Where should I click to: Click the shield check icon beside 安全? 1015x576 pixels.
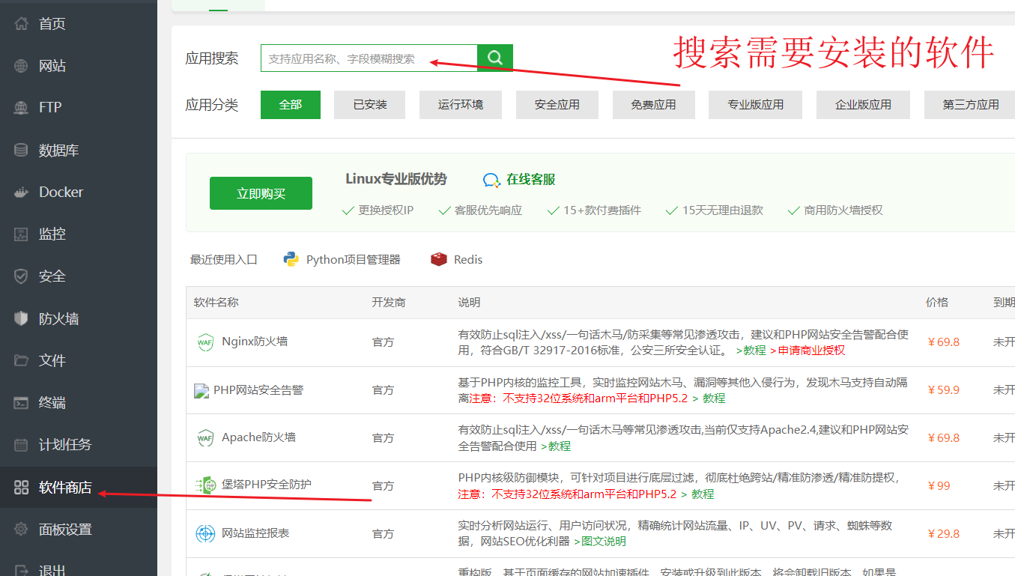22,276
